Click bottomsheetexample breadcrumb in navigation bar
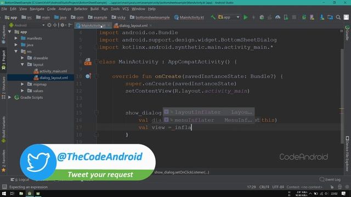The image size is (351, 197). click(150, 17)
